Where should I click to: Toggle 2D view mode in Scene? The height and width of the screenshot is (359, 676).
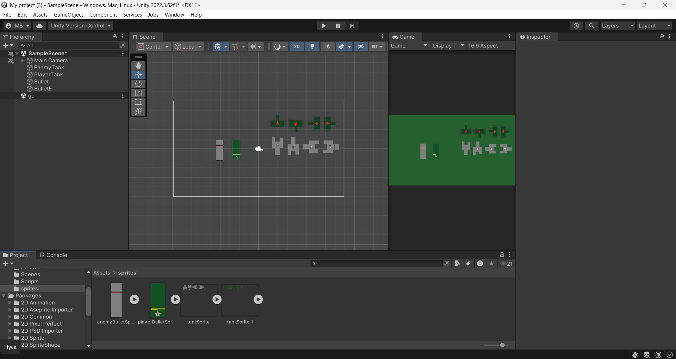coord(297,47)
